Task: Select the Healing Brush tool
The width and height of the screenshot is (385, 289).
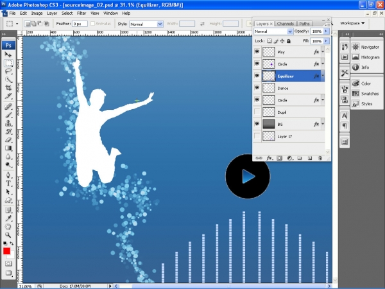Action: (8, 106)
